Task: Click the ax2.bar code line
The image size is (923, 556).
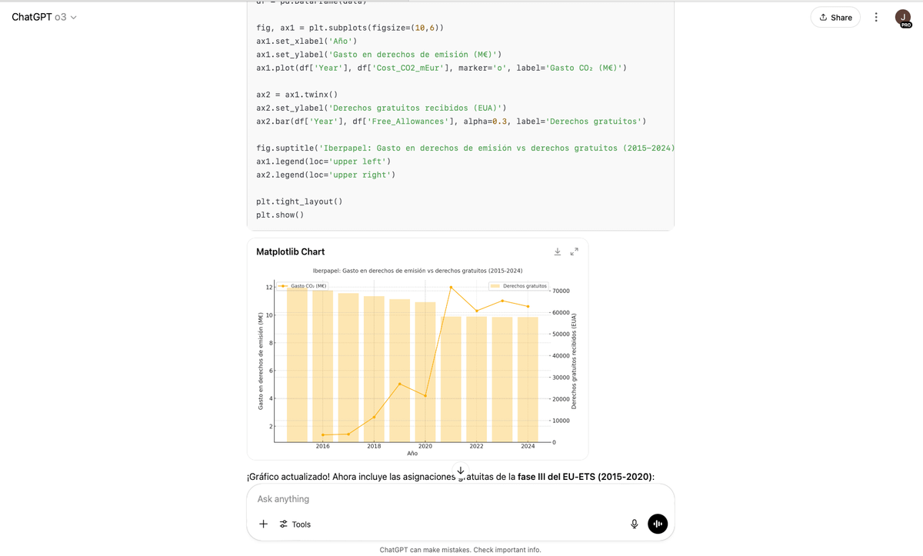Action: point(451,122)
